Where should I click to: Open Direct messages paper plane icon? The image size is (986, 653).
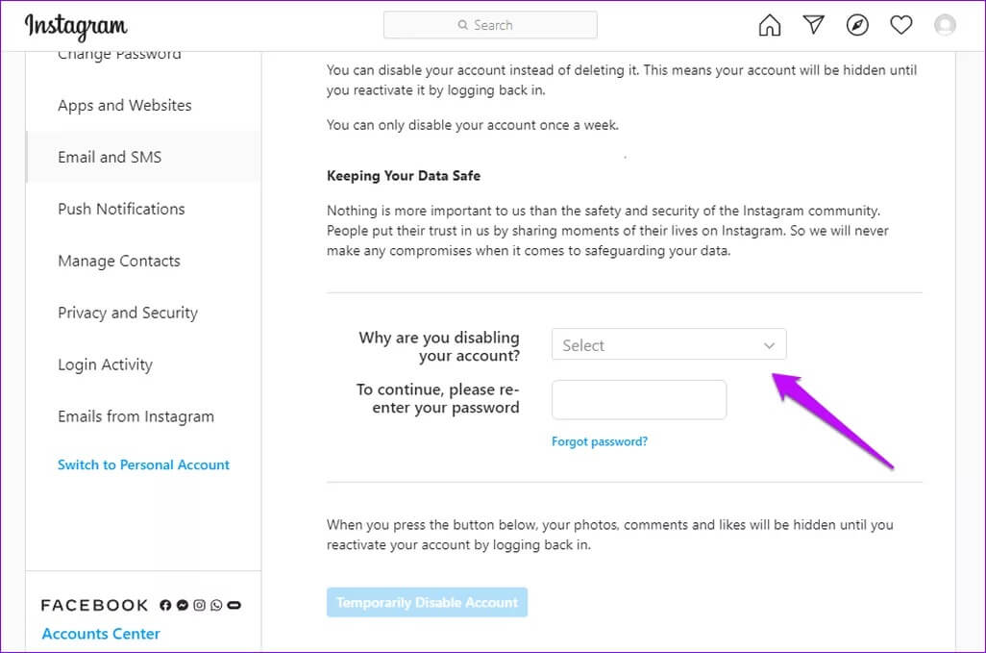click(x=814, y=25)
